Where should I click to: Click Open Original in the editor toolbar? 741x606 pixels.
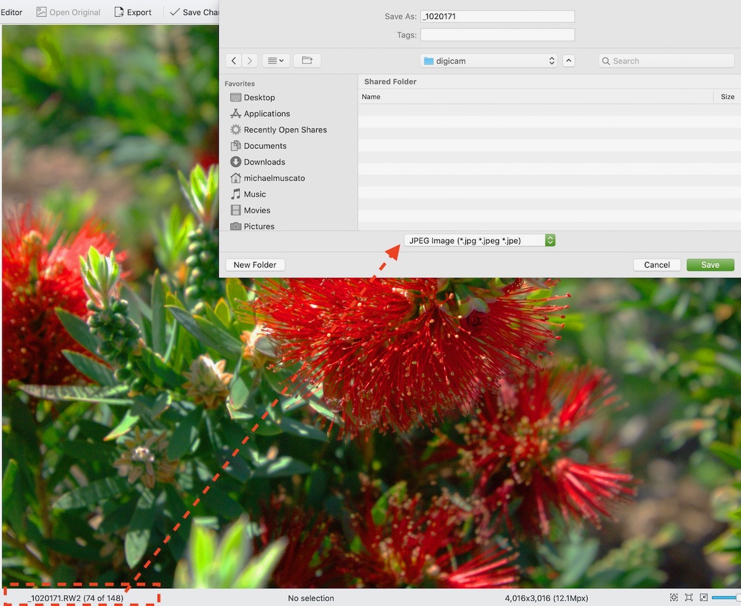pyautogui.click(x=68, y=12)
